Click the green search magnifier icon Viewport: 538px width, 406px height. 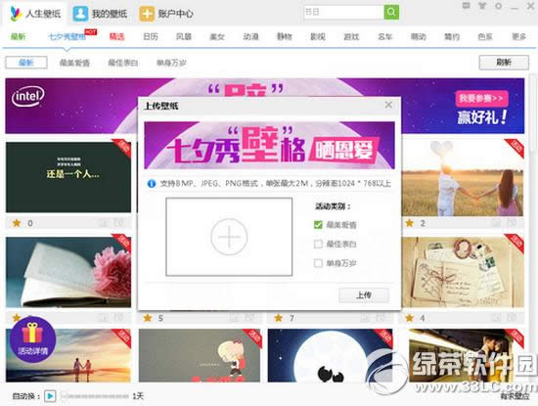click(x=391, y=12)
